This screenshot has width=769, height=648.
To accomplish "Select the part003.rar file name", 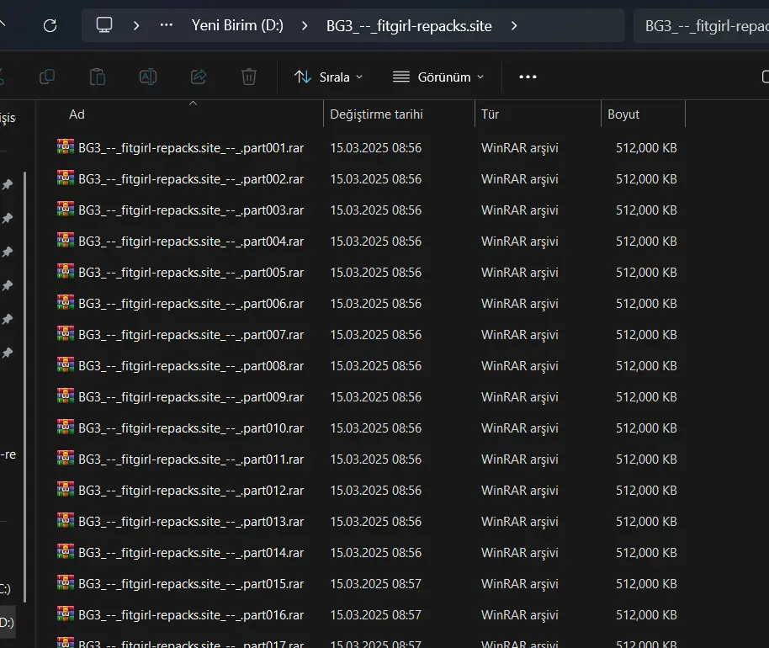I will 191,210.
